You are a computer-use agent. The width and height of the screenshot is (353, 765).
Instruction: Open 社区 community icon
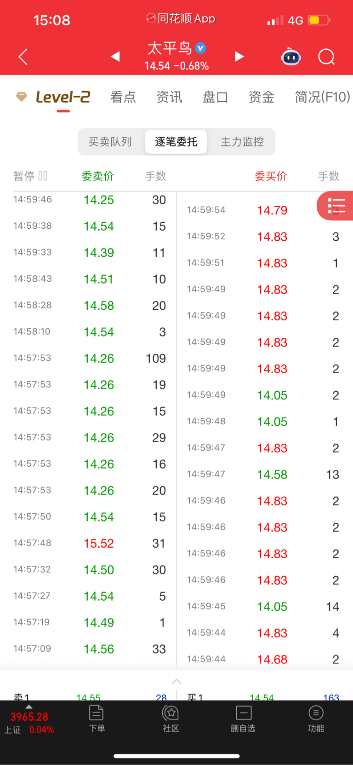point(171,719)
